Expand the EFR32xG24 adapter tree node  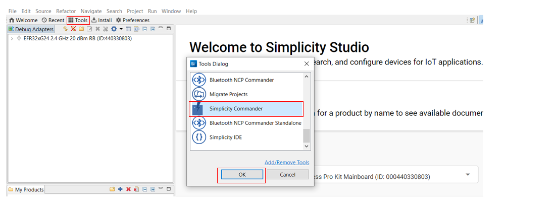click(x=12, y=39)
